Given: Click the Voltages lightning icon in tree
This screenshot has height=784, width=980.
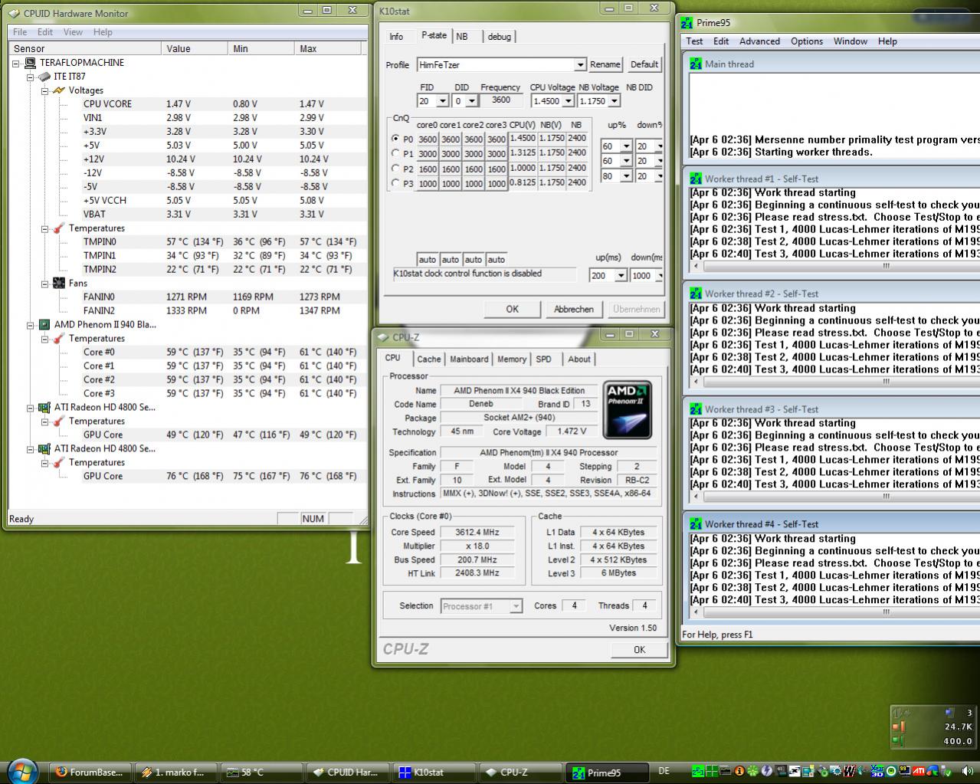Looking at the screenshot, I should (x=59, y=90).
